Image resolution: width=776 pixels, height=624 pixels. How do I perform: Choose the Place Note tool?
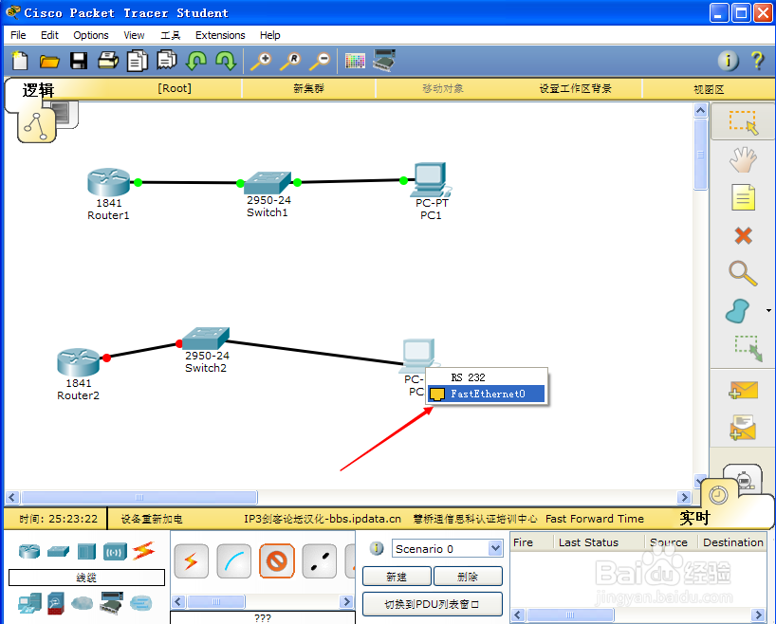[743, 197]
